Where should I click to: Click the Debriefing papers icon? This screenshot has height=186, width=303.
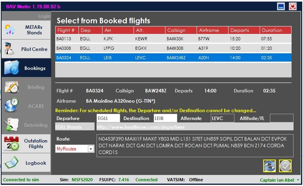(x=11, y=124)
